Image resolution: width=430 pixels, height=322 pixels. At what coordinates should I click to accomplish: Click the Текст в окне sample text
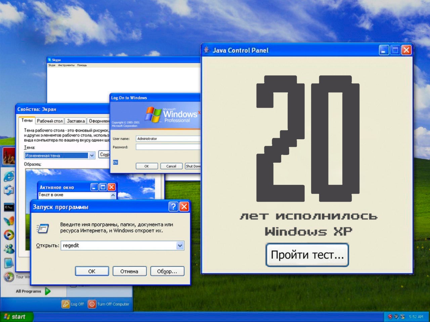click(x=51, y=195)
